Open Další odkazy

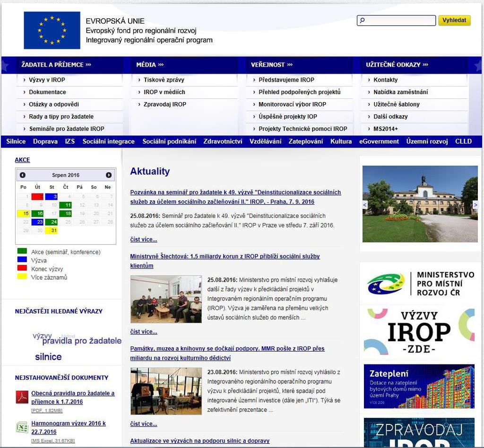[x=390, y=117]
